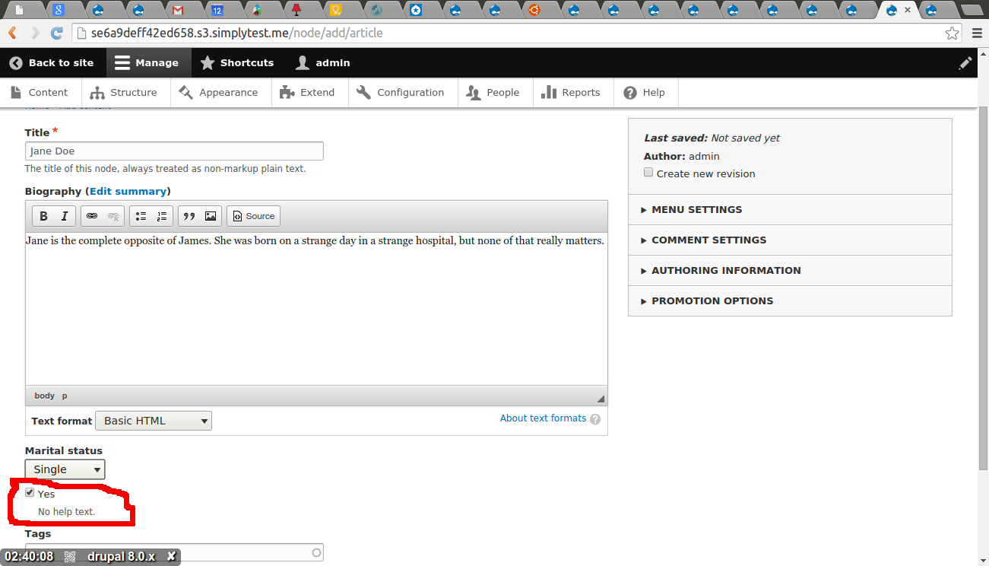The image size is (989, 566).
Task: Open the Image insert tool
Action: pos(210,215)
